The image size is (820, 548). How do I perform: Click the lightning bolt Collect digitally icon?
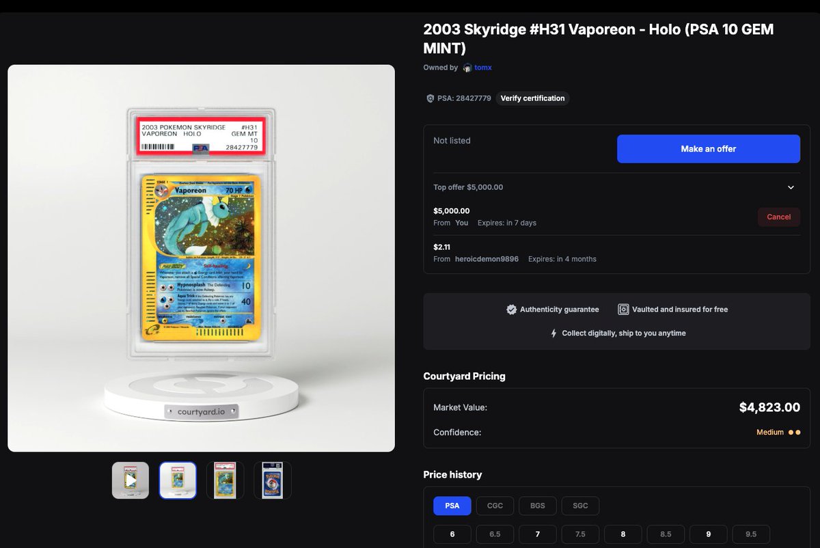pos(554,333)
